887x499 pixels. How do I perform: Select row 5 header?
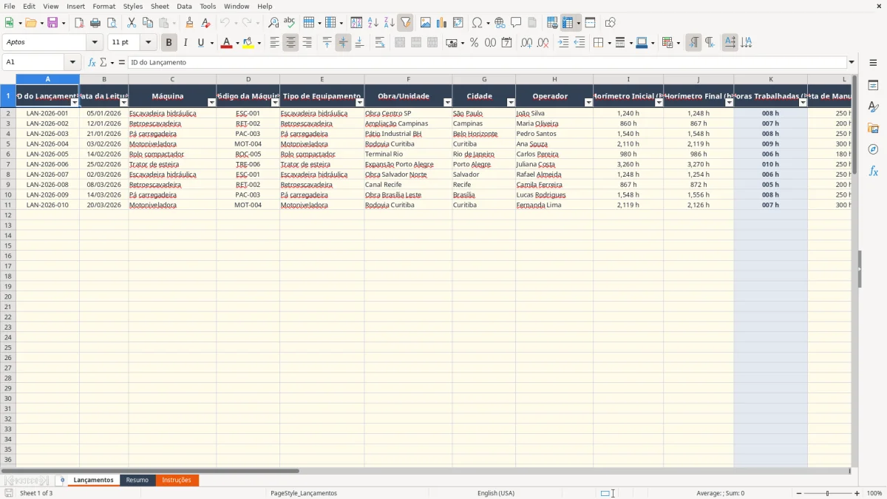8,144
